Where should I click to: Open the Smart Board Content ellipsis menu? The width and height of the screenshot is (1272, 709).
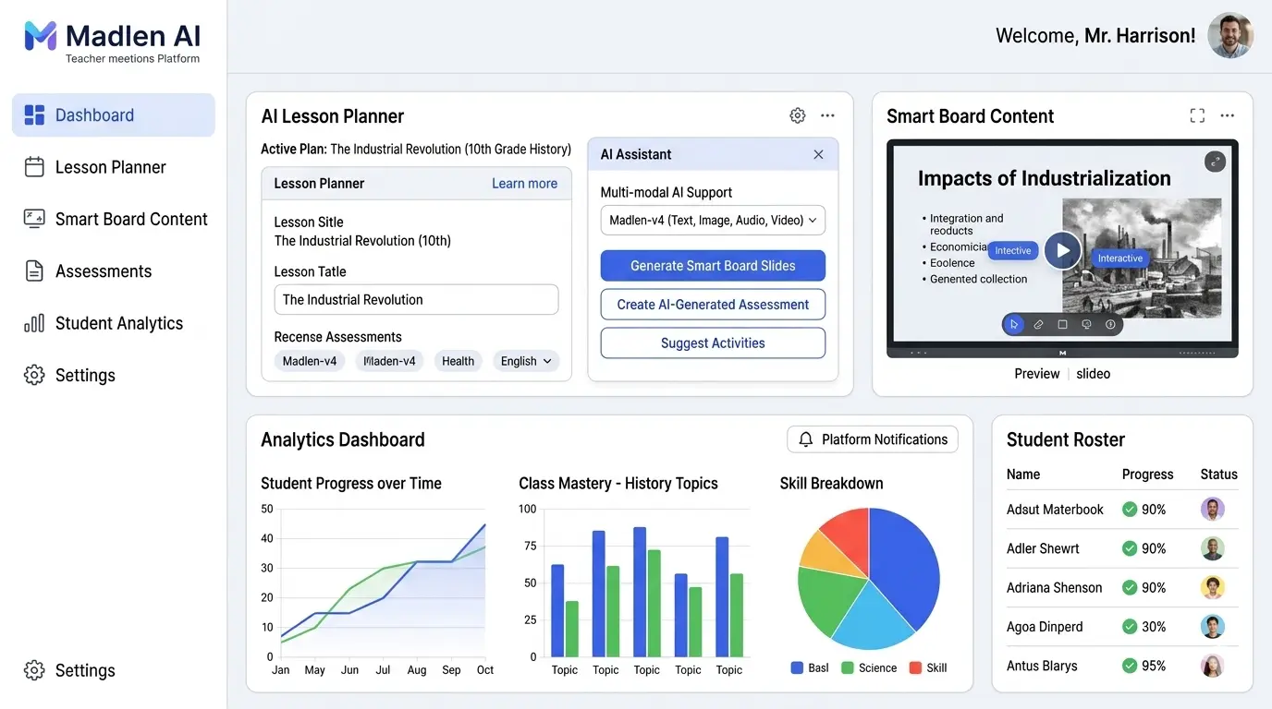[1227, 114]
